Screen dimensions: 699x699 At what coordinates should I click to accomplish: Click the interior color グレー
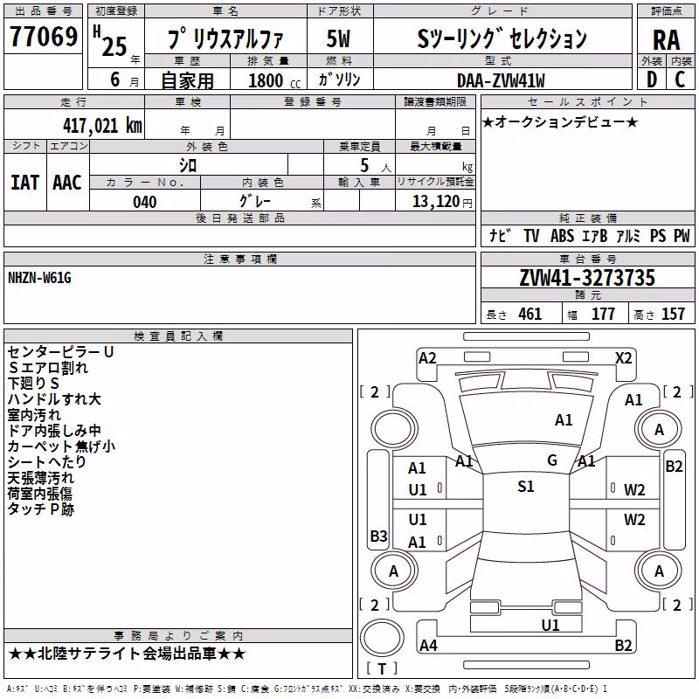[x=255, y=201]
